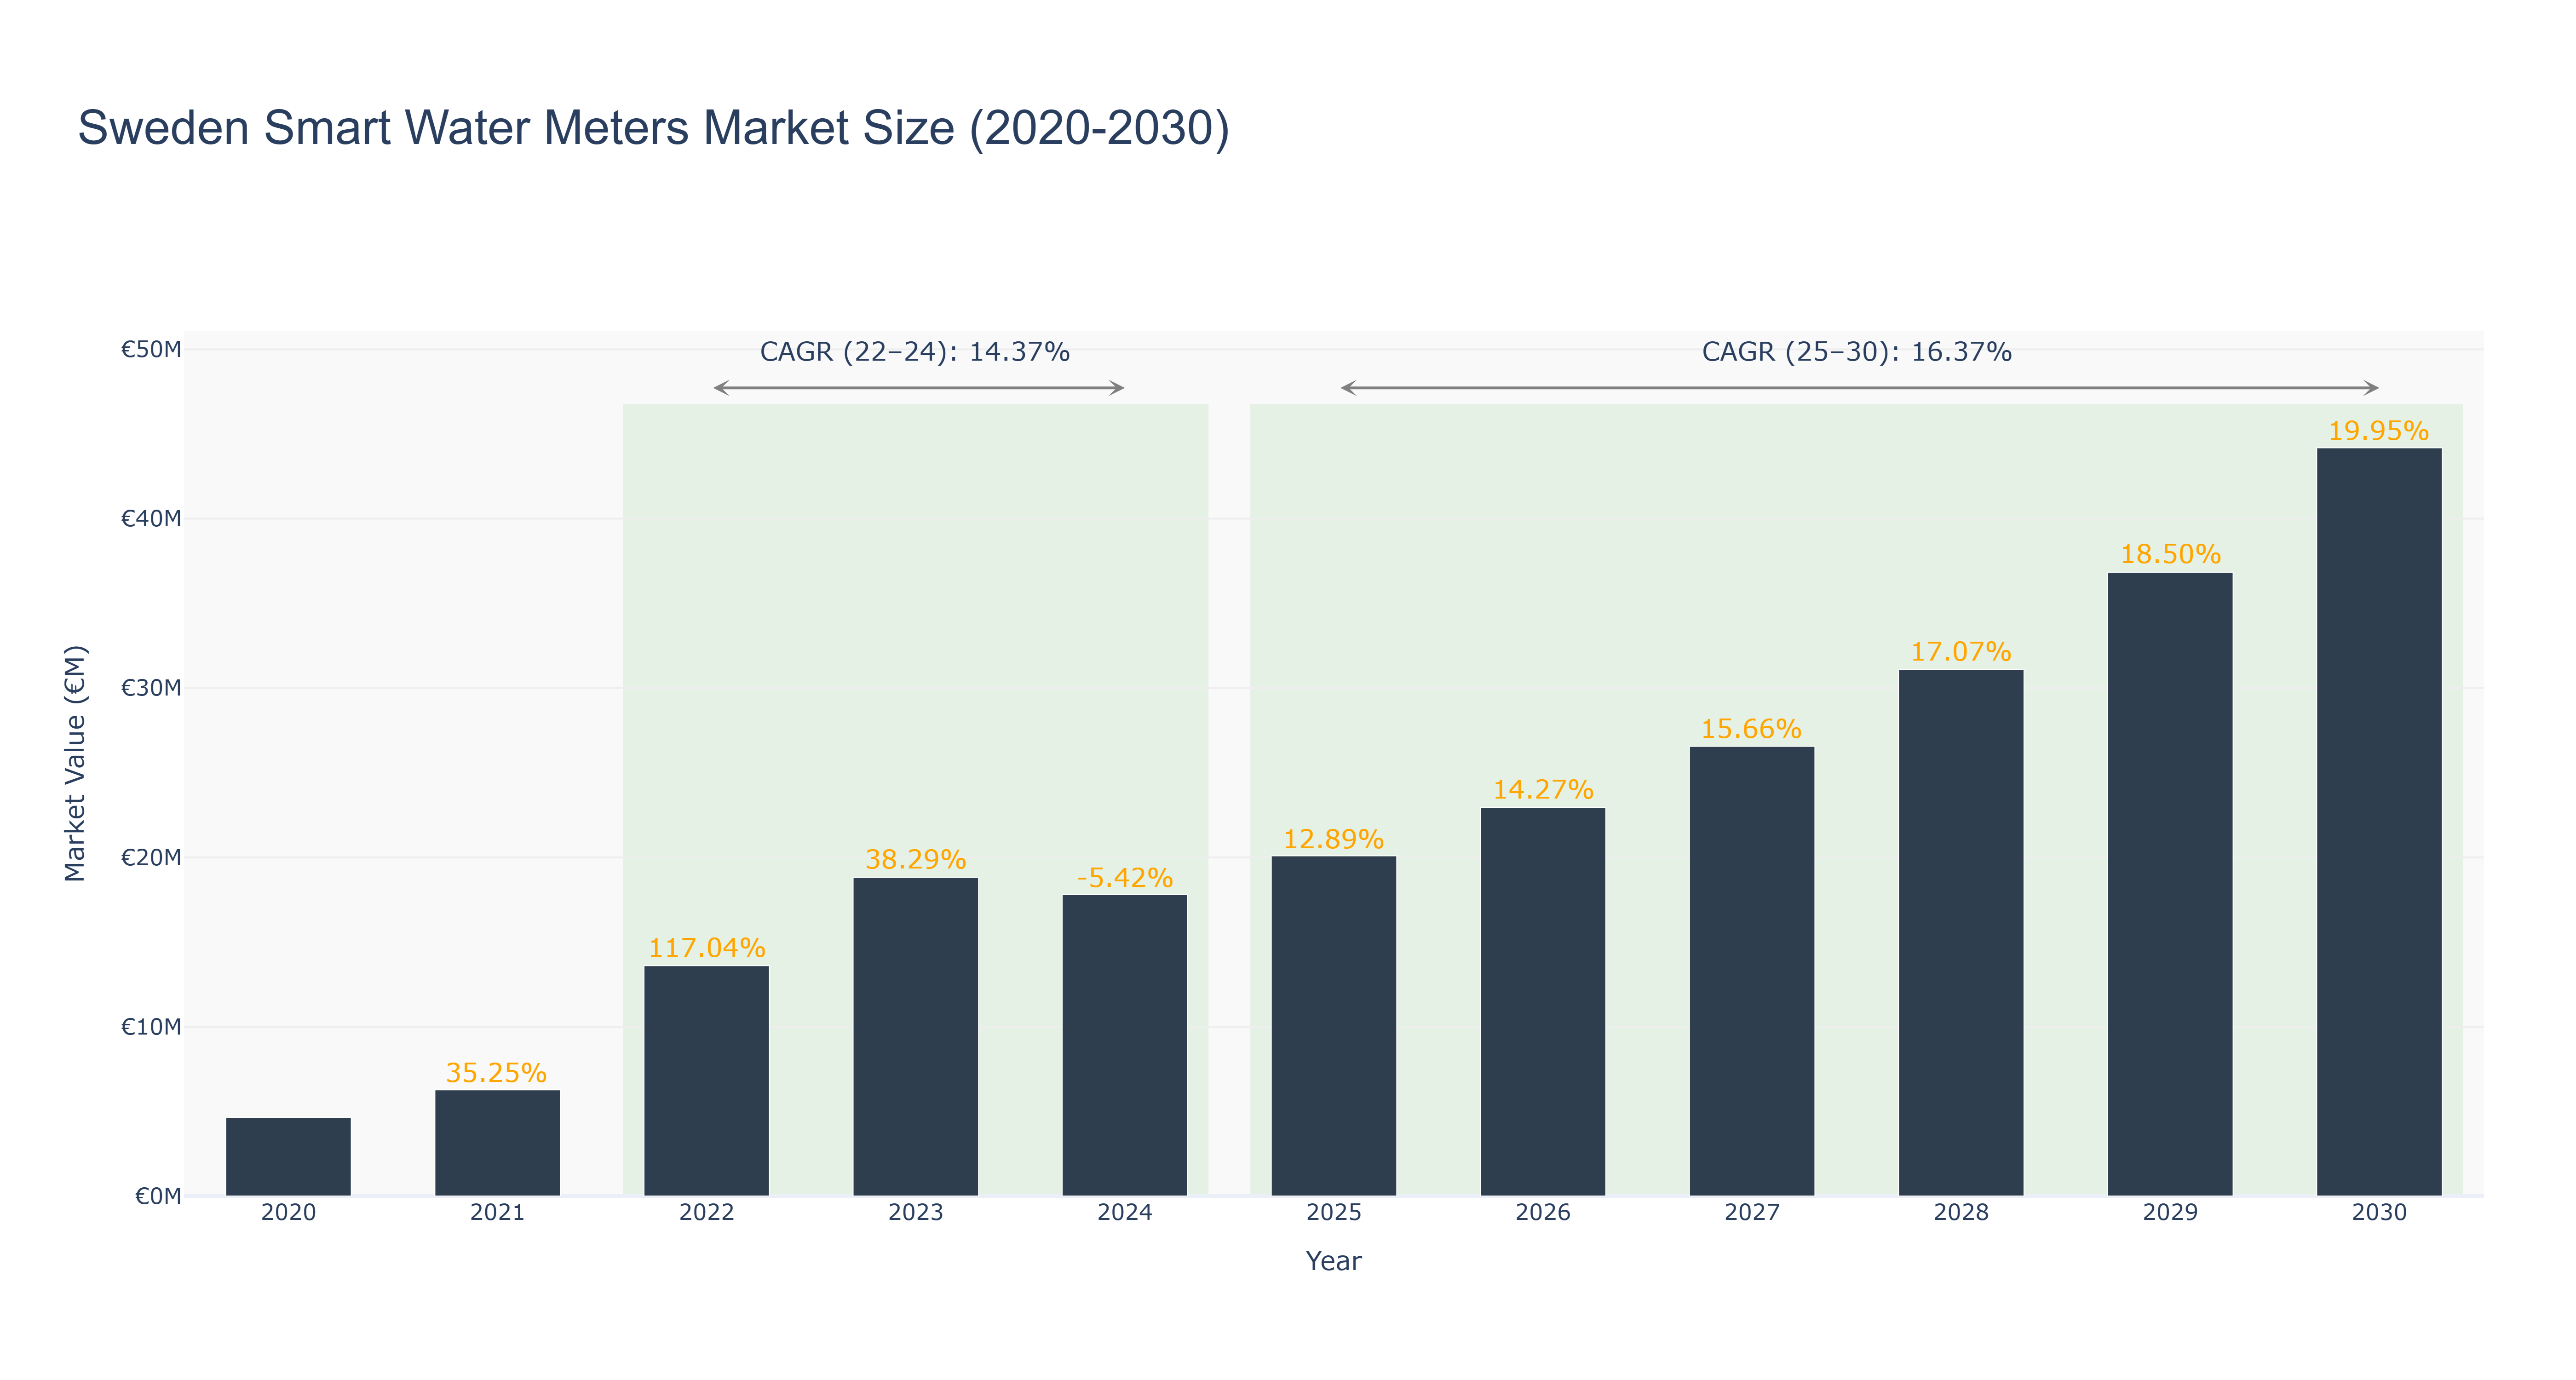Click the '12.89%' growth label

coord(1333,839)
